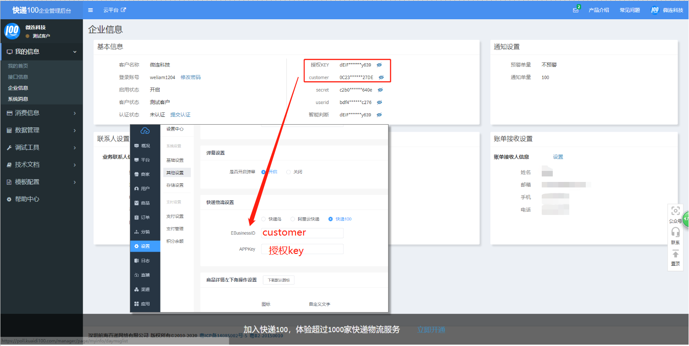
Task: Expand the 技术文档 sidebar section
Action: pos(41,165)
